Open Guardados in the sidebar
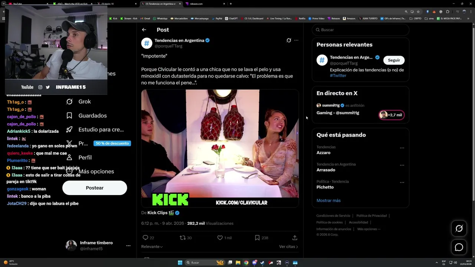 86,116
